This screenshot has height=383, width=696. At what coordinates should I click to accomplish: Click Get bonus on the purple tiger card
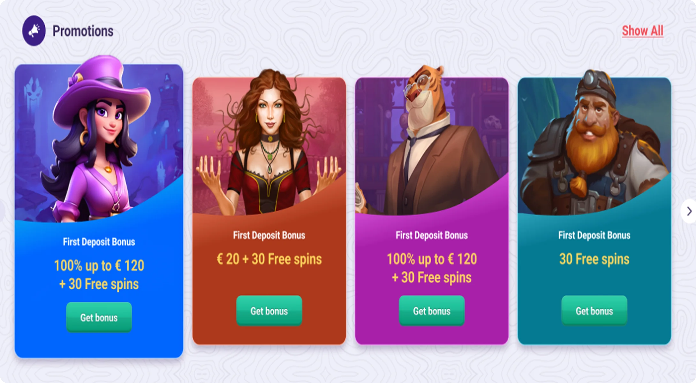pyautogui.click(x=432, y=311)
